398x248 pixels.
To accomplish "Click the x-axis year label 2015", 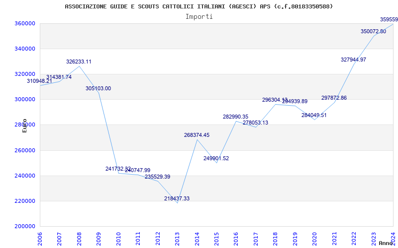I will tap(216, 239).
